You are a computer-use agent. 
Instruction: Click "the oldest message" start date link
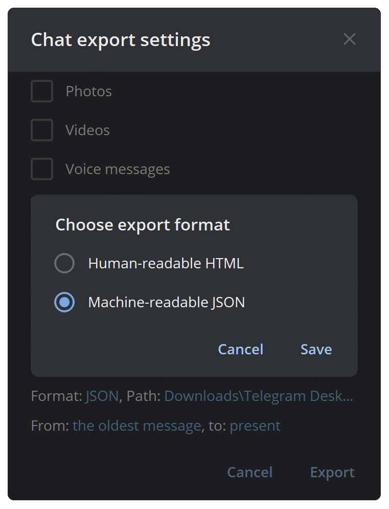136,426
